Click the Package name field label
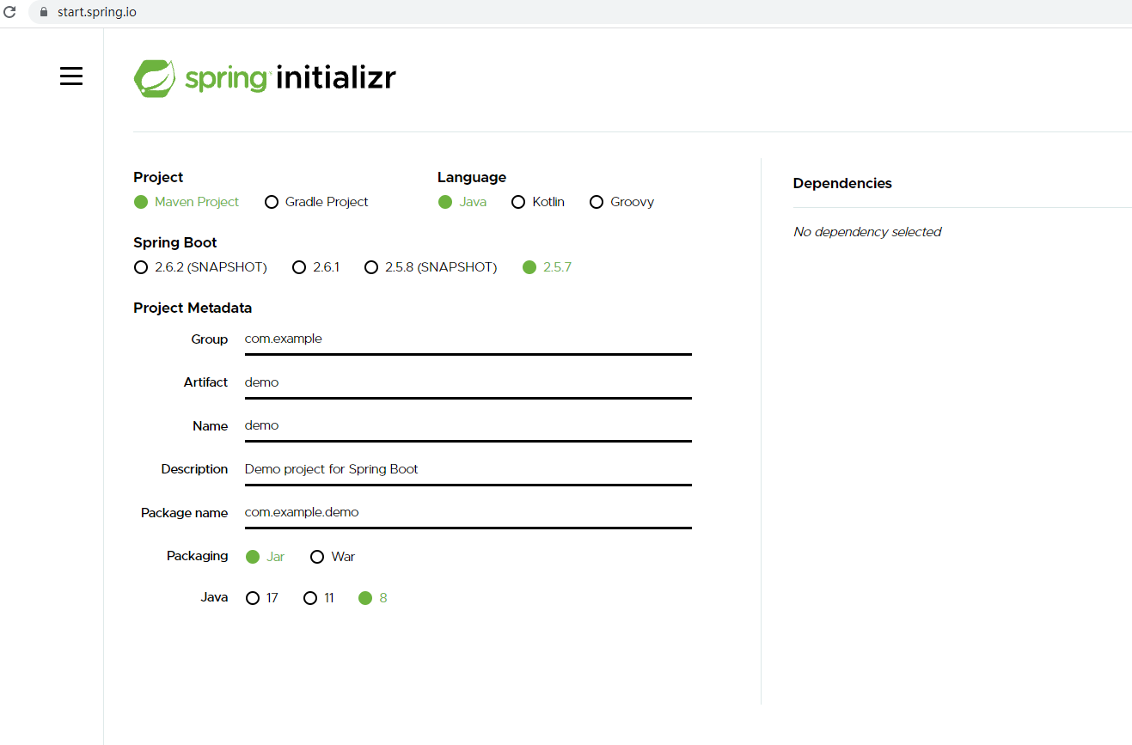 185,513
